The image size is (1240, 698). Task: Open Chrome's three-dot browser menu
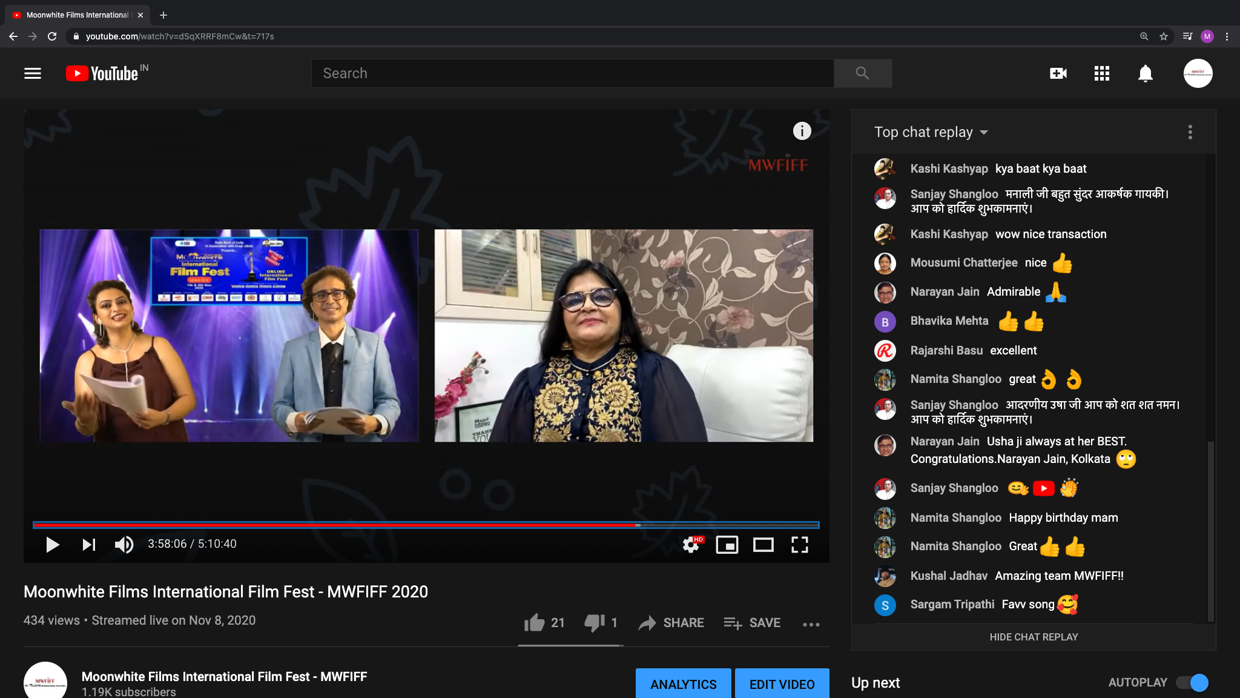coord(1227,36)
